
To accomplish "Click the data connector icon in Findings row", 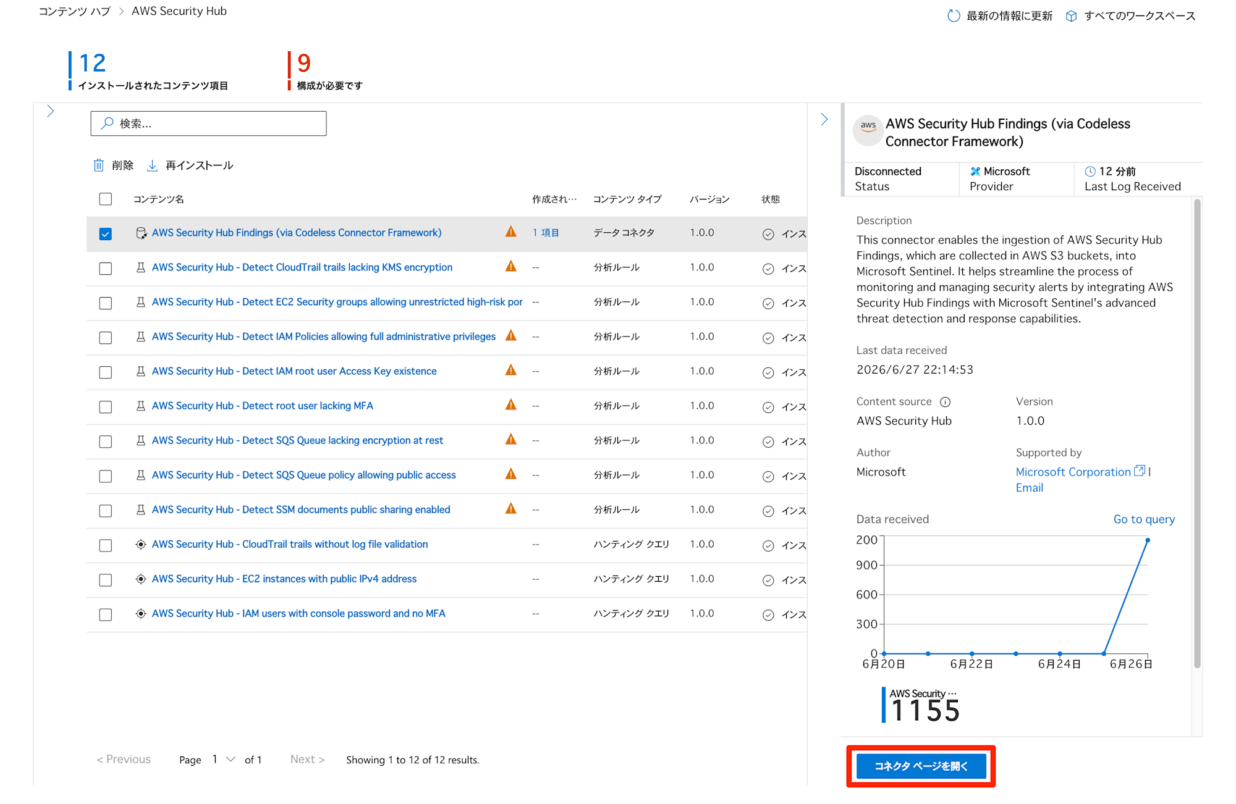I will [141, 233].
